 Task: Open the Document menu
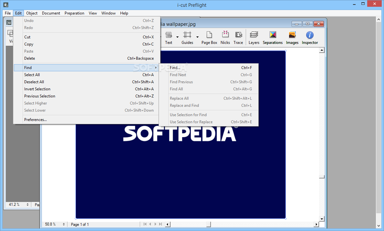tap(51, 13)
